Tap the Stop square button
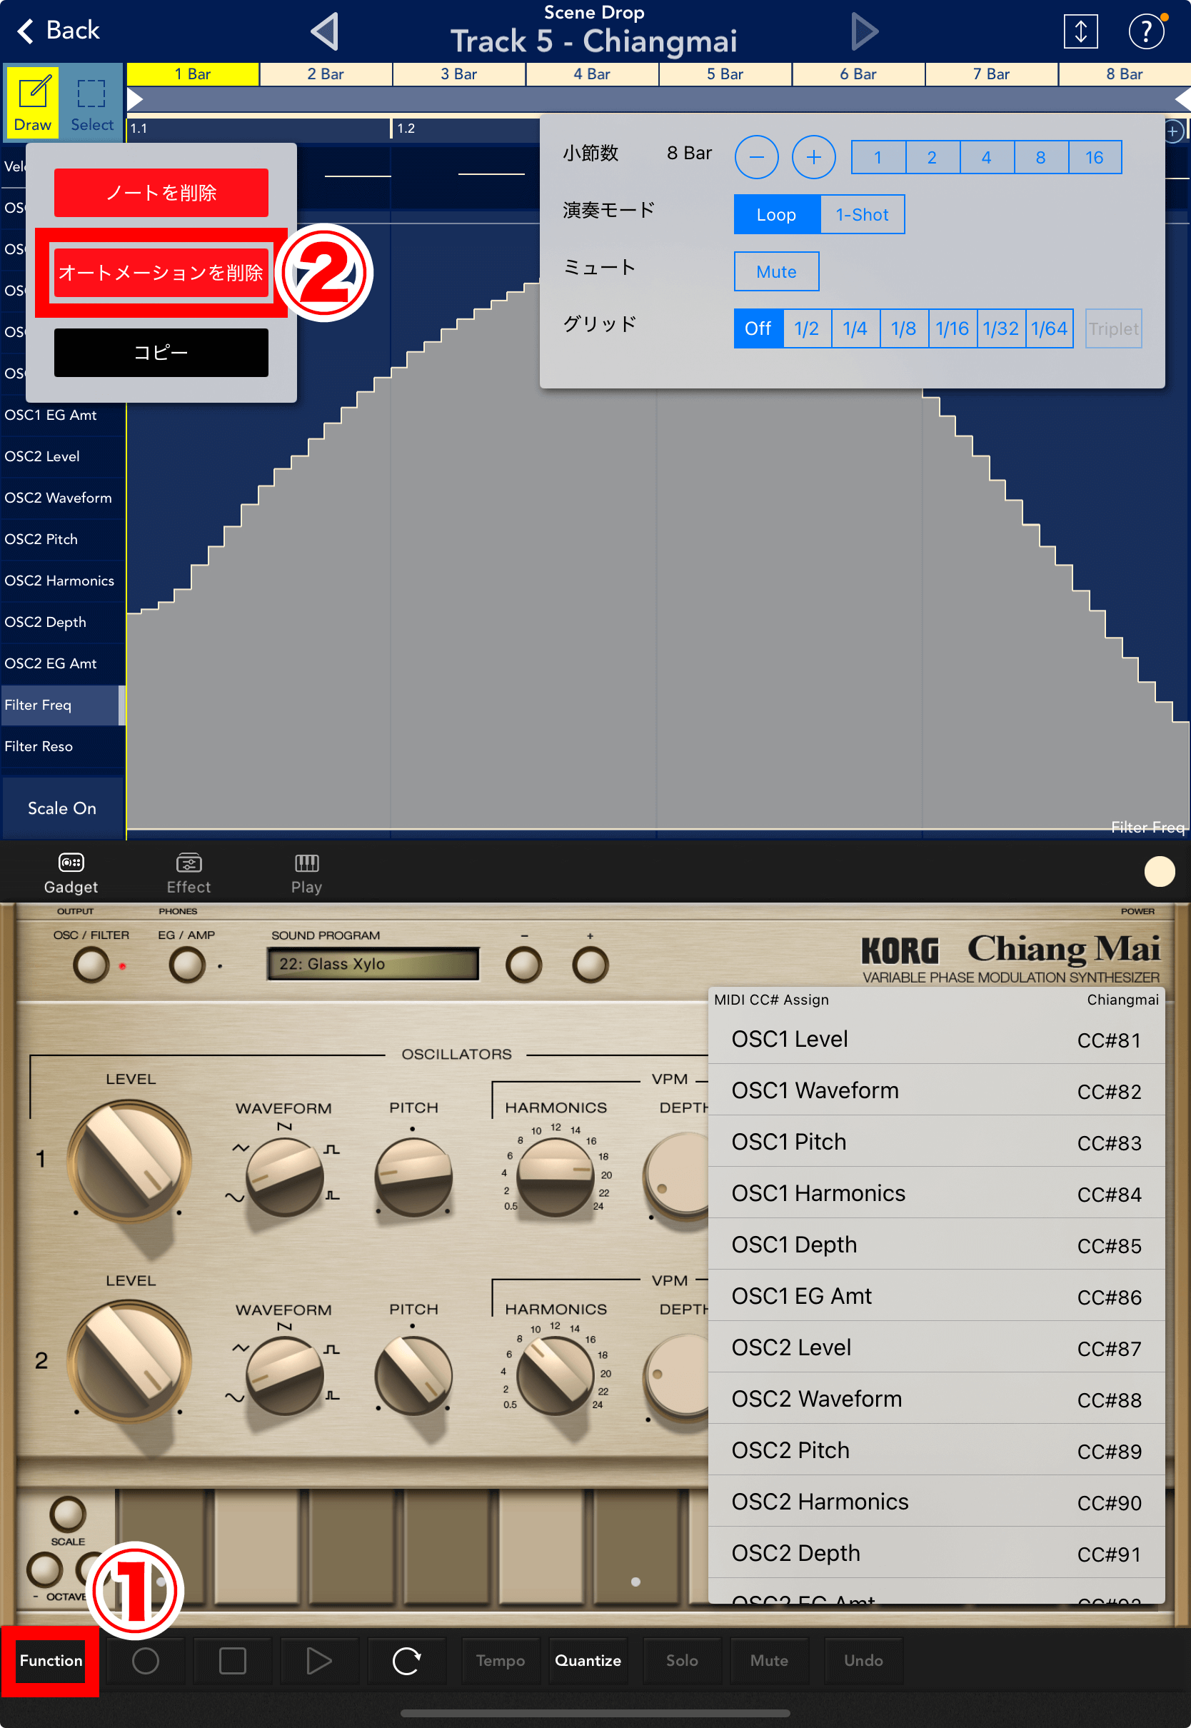The width and height of the screenshot is (1191, 1728). pos(232,1661)
